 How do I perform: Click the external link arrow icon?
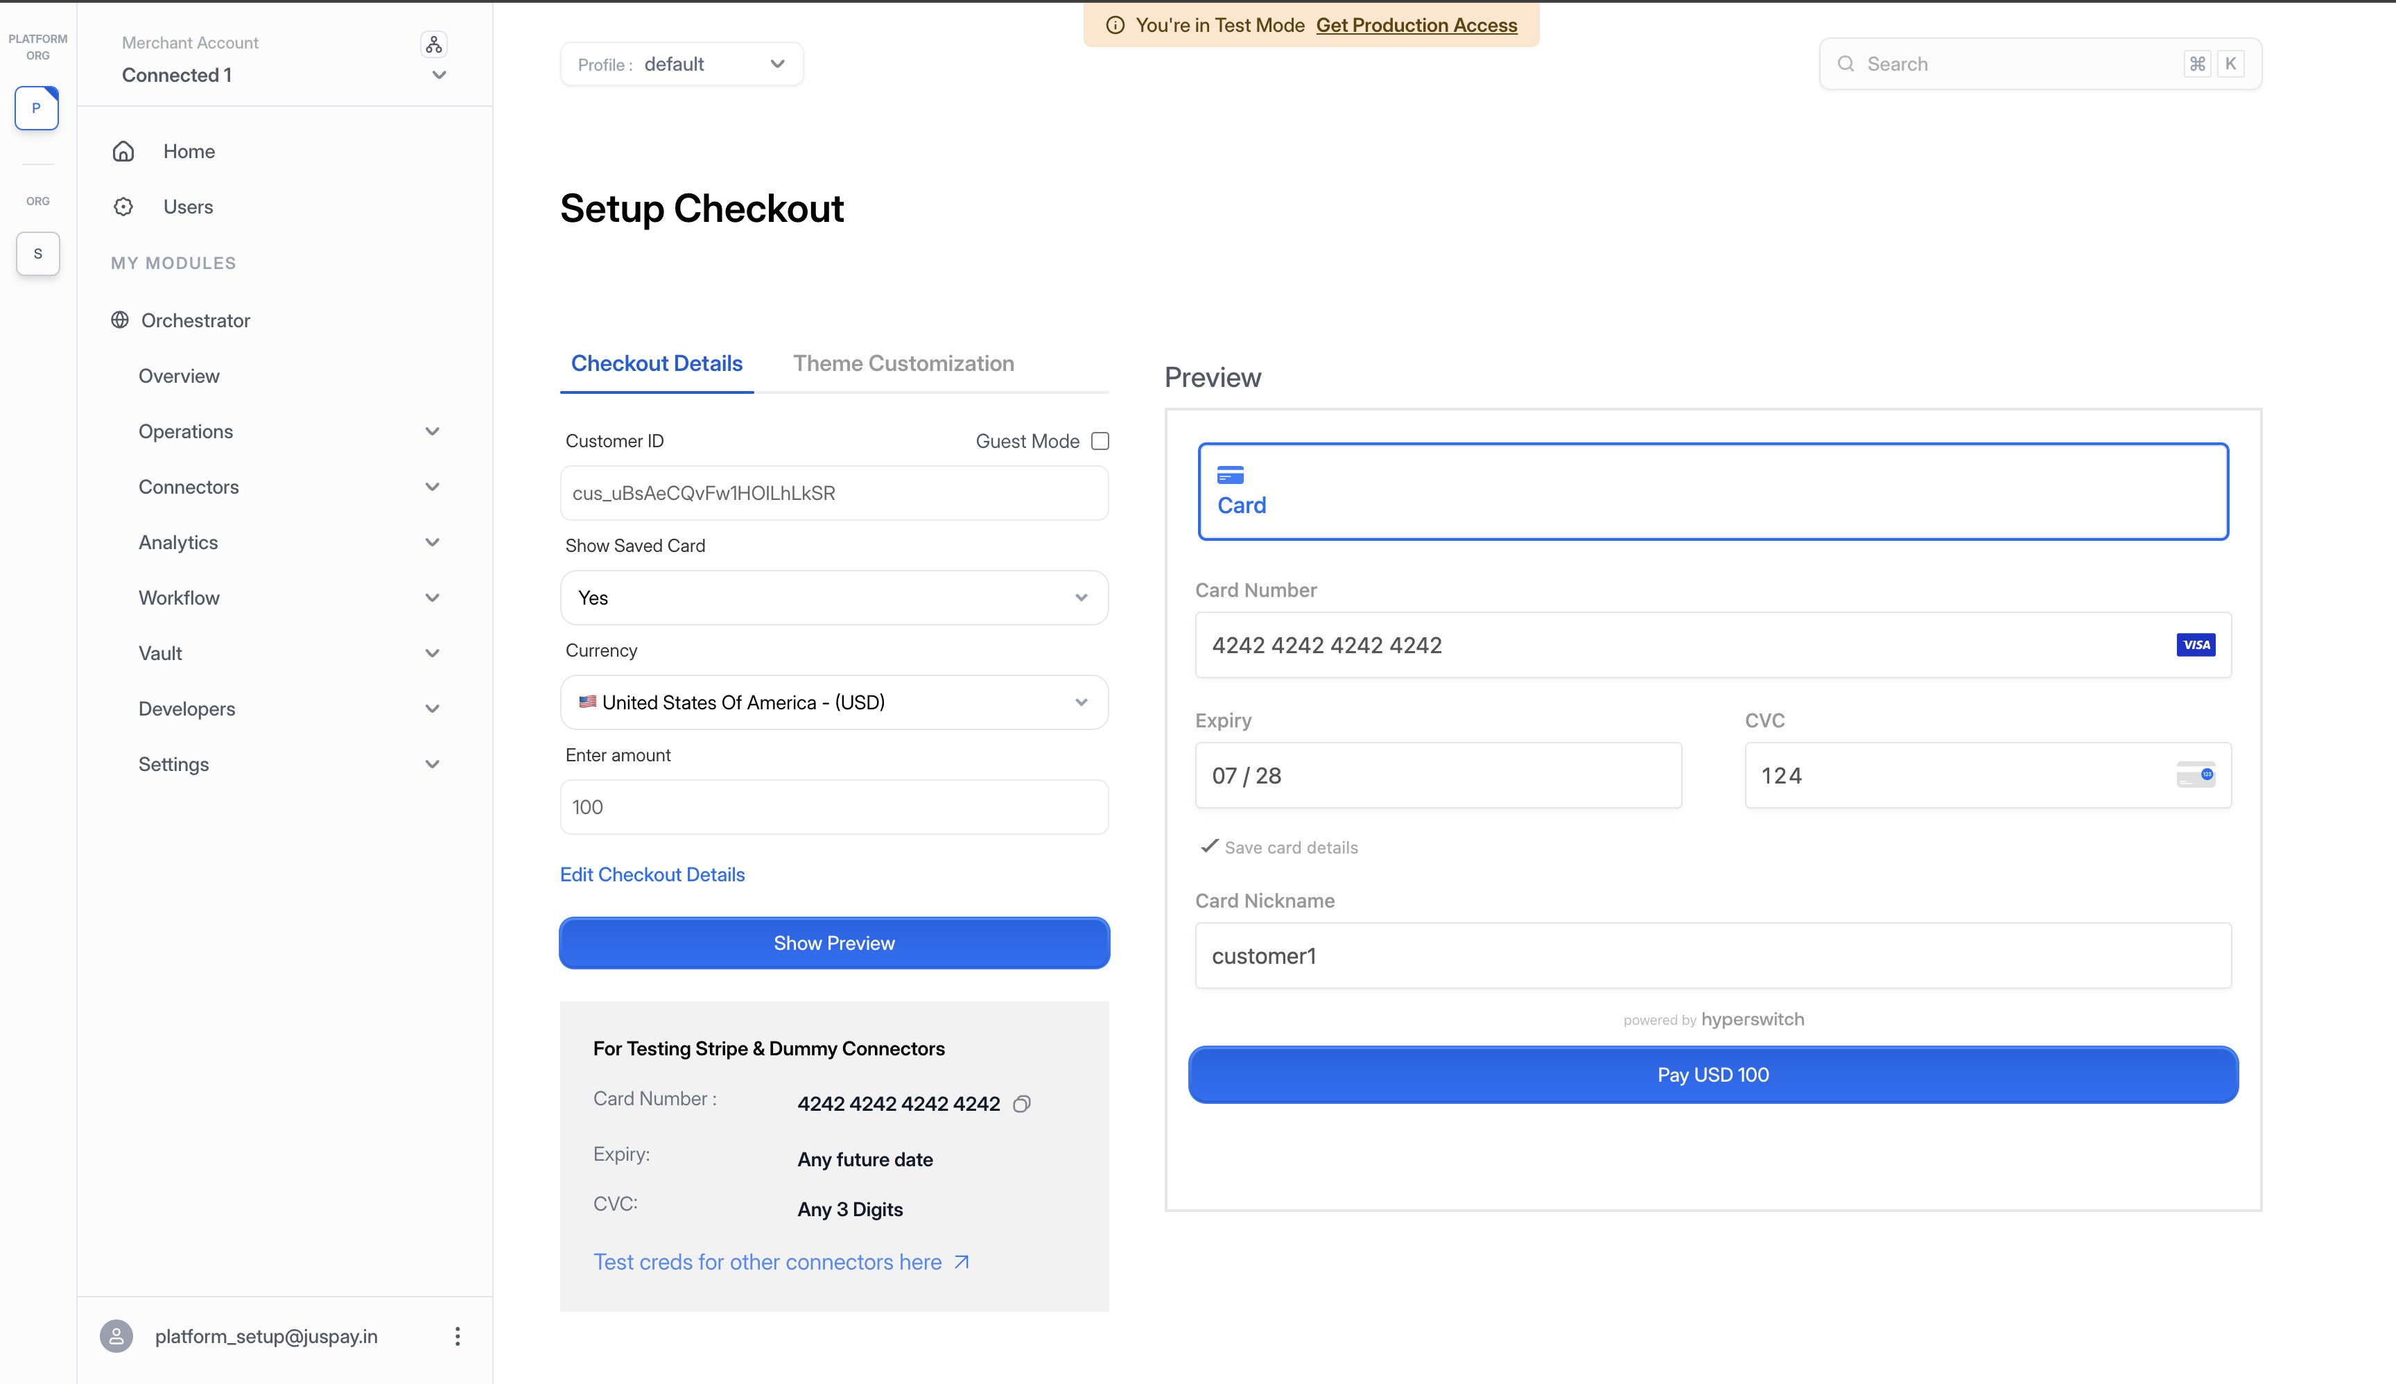point(962,1261)
